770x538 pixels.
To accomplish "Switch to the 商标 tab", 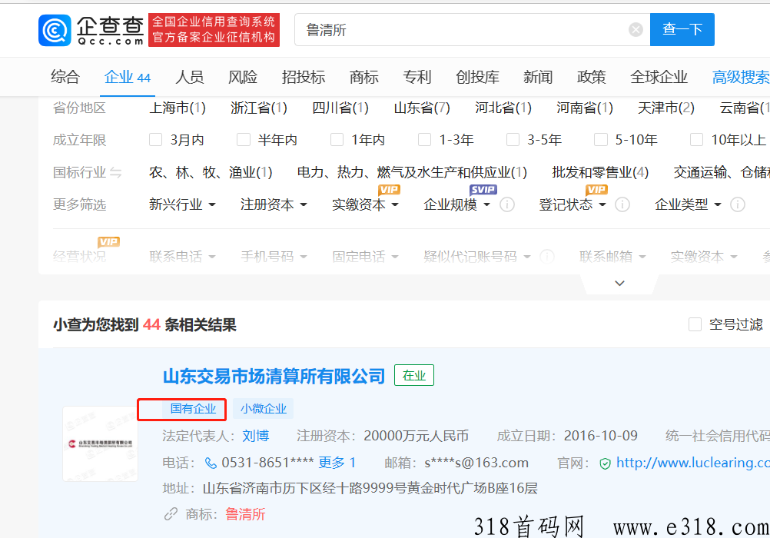I will point(364,77).
